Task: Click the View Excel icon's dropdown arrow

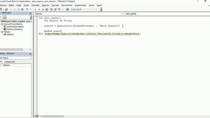Action: click(3, 10)
